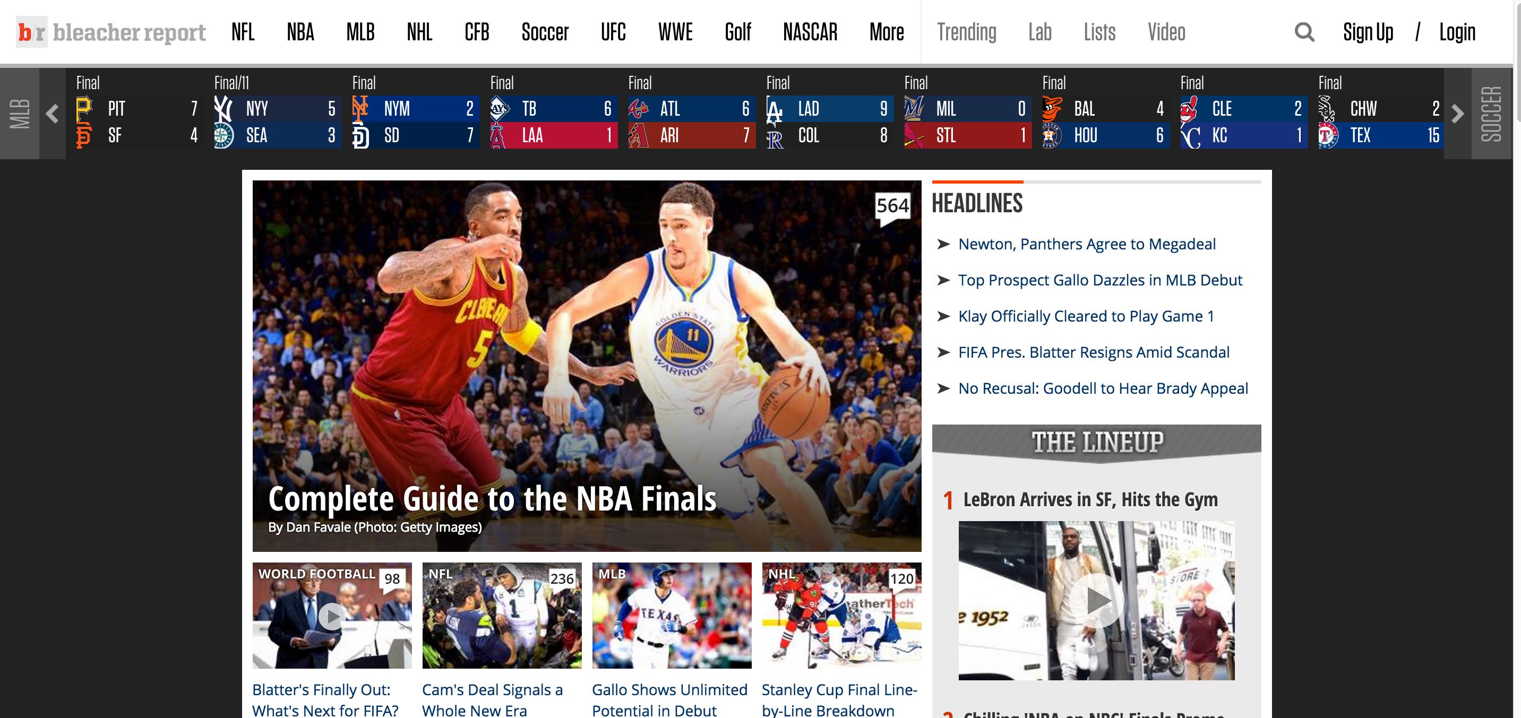Open the Trending section menu
This screenshot has height=718, width=1521.
(x=966, y=32)
